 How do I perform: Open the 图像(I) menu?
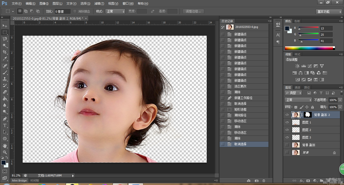[44, 4]
